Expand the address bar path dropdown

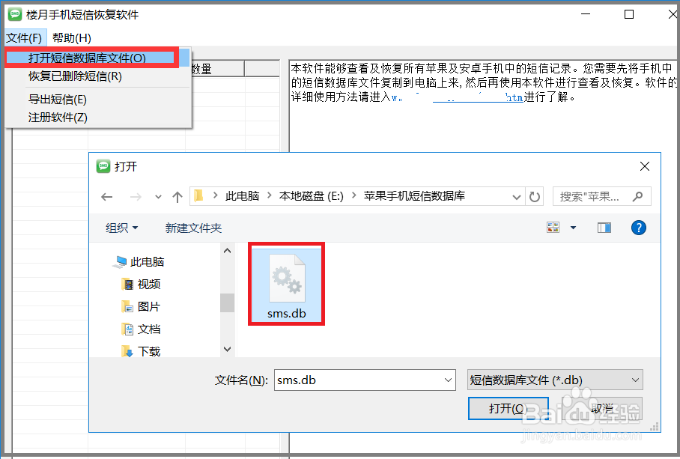[516, 197]
